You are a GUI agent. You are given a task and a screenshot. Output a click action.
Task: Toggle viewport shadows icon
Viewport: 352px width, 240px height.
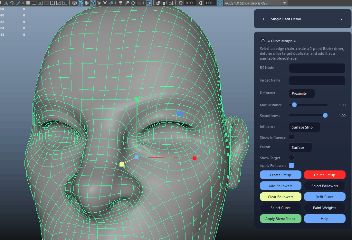111,3
